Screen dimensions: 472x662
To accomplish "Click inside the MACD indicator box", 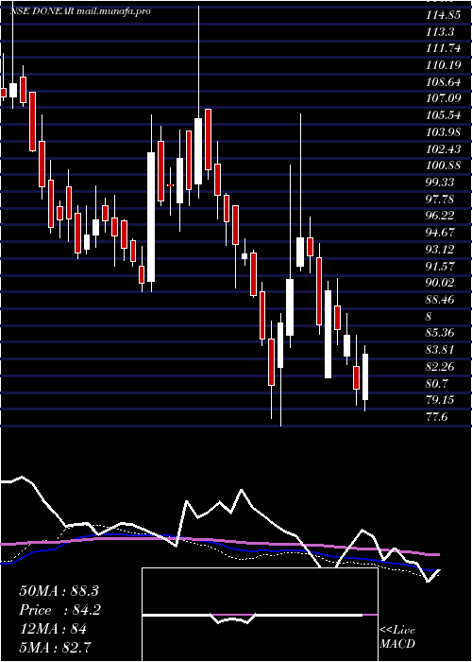I will (x=260, y=615).
